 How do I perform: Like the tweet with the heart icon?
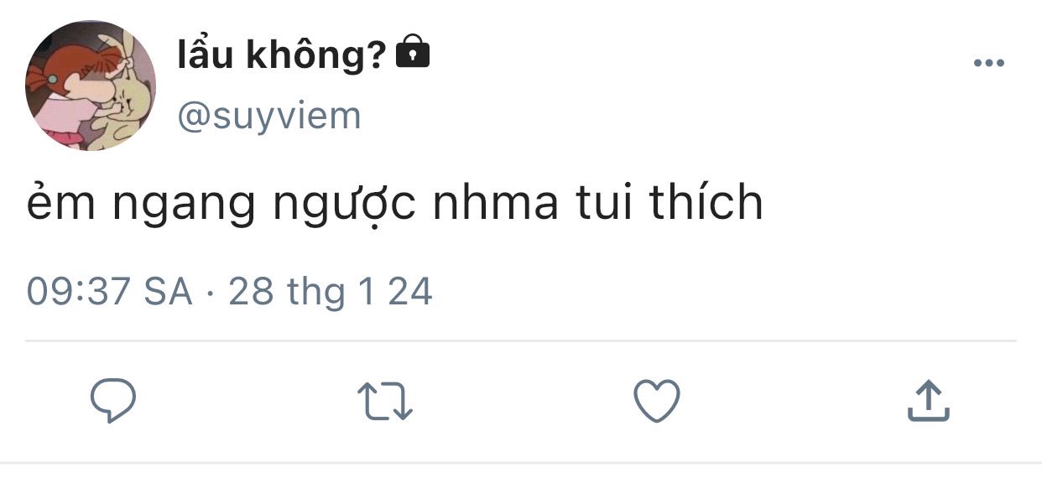(x=656, y=401)
